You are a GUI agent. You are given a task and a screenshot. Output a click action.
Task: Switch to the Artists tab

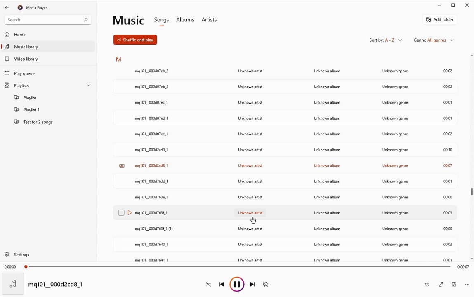point(209,20)
